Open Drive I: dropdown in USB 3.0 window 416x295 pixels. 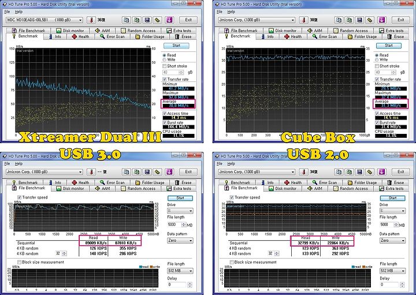tap(180, 211)
